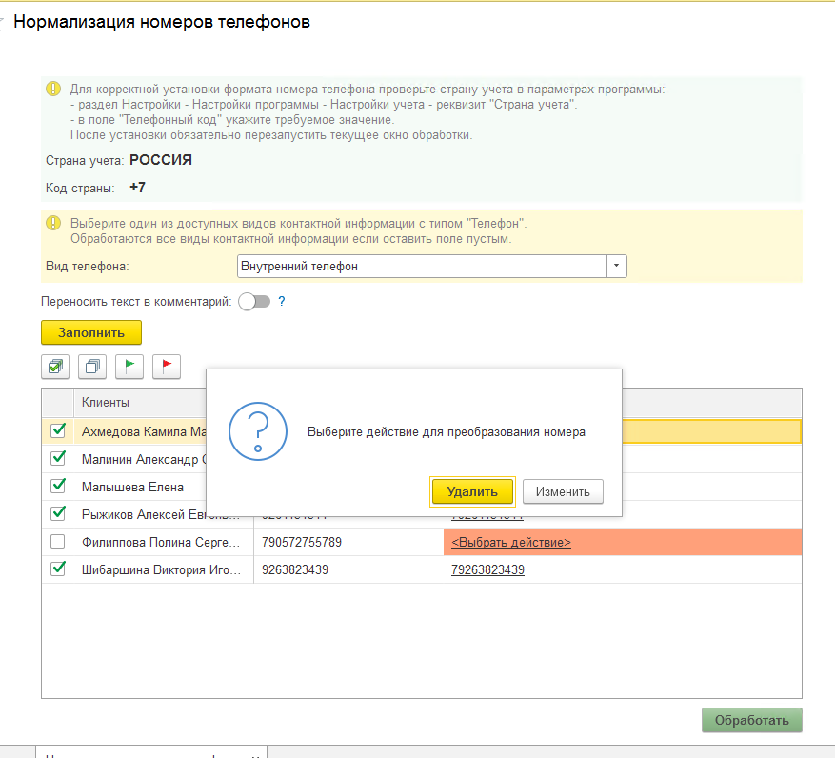Screen dimensions: 835x758
Task: Check the checkbox for Филиппова Полина
Action: (x=58, y=542)
